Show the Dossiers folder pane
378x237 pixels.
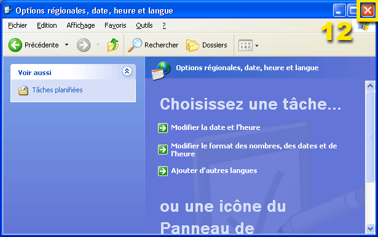pos(207,45)
